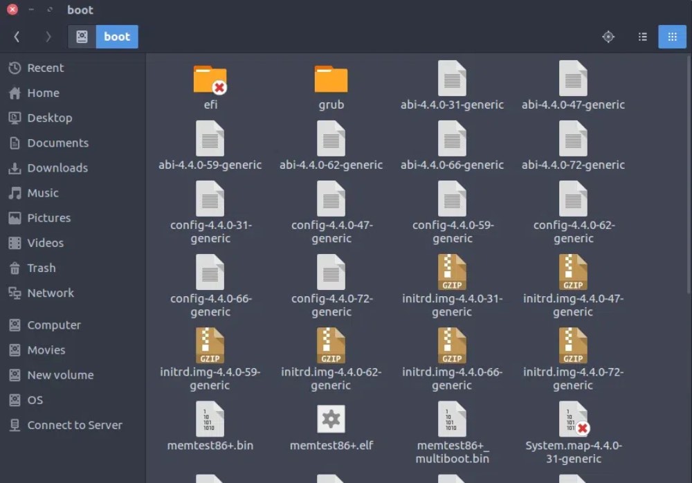Open Network from the sidebar
The image size is (692, 483).
(x=50, y=293)
